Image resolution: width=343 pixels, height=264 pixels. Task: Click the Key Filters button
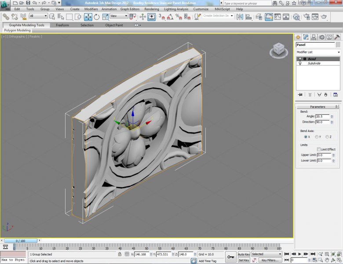pyautogui.click(x=270, y=260)
